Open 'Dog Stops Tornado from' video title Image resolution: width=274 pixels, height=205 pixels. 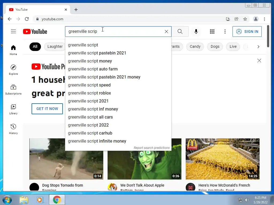click(63, 185)
